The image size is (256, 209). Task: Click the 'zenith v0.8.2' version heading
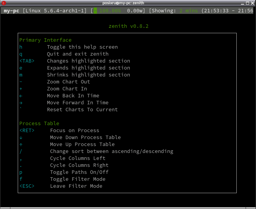(x=129, y=26)
